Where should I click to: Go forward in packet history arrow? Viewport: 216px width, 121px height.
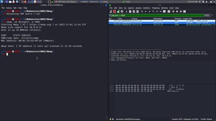(150, 11)
